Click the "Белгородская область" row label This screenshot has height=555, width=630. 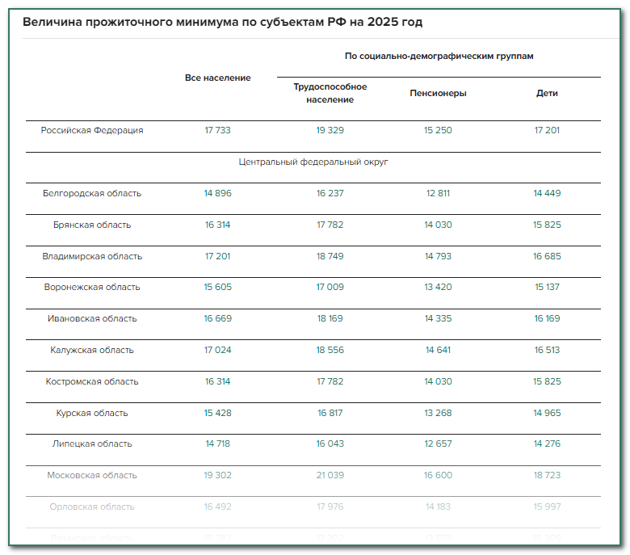pos(92,193)
